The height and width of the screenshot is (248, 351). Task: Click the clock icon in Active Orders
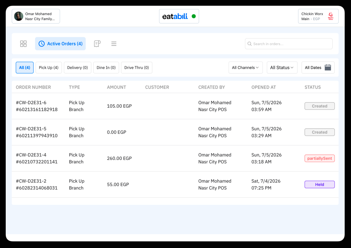[42, 44]
